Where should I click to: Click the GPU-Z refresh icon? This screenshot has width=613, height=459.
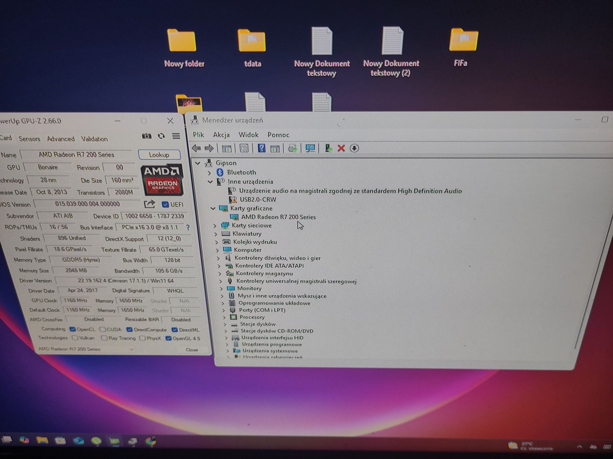tap(161, 136)
